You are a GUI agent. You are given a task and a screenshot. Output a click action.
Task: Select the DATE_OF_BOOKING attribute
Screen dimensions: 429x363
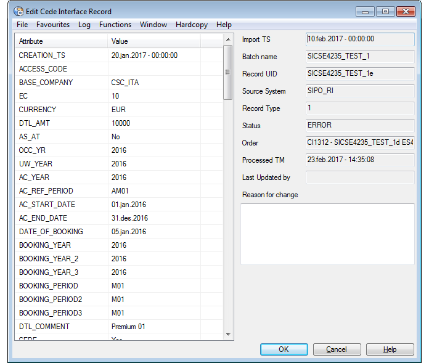tap(51, 232)
